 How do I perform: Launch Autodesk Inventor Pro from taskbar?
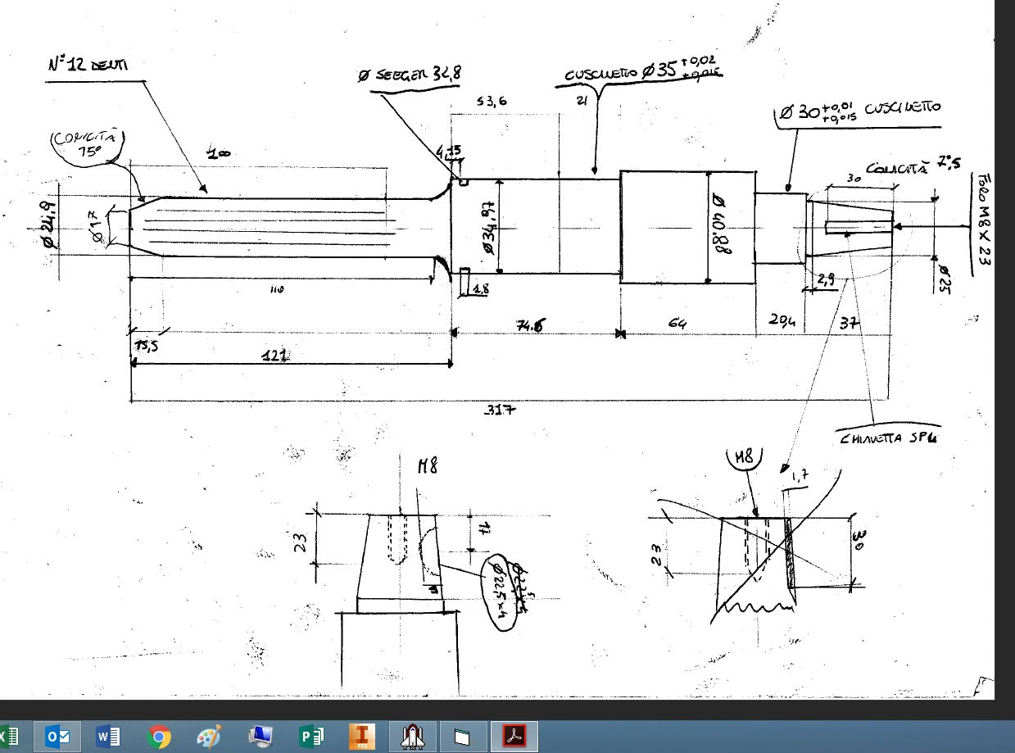click(361, 737)
